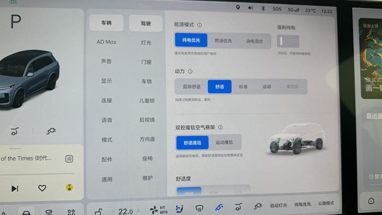Toggle the 强制纯电 switch
The image size is (382, 215).
288,41
